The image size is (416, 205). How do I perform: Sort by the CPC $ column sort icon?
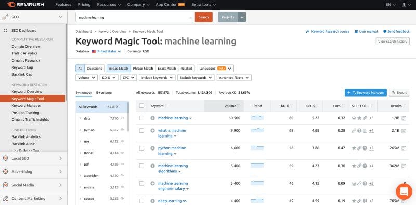(x=318, y=106)
